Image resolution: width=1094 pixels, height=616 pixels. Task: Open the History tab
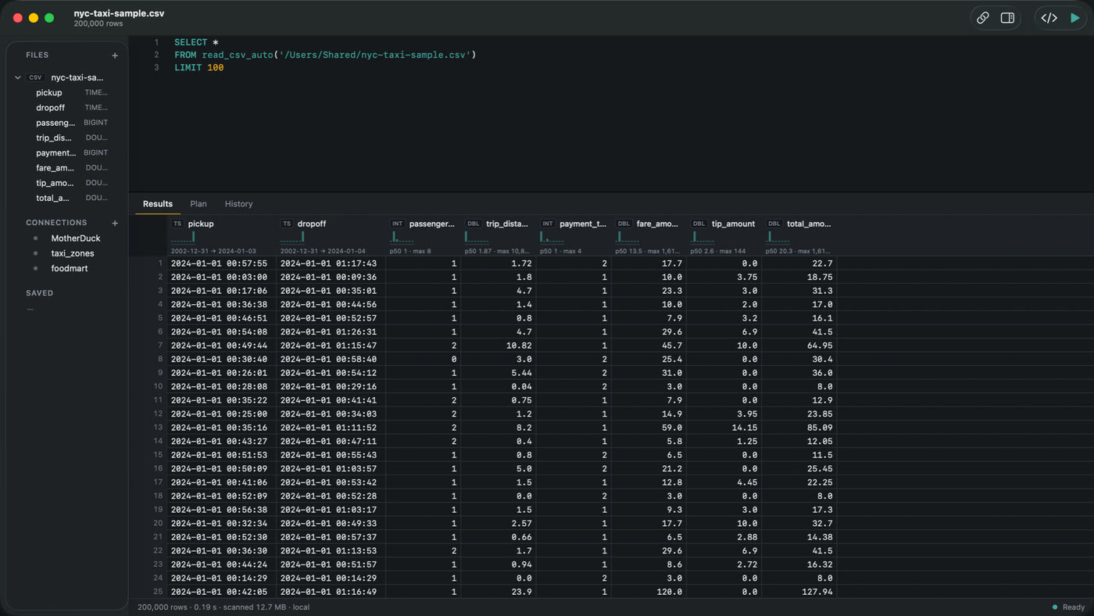[x=238, y=204]
